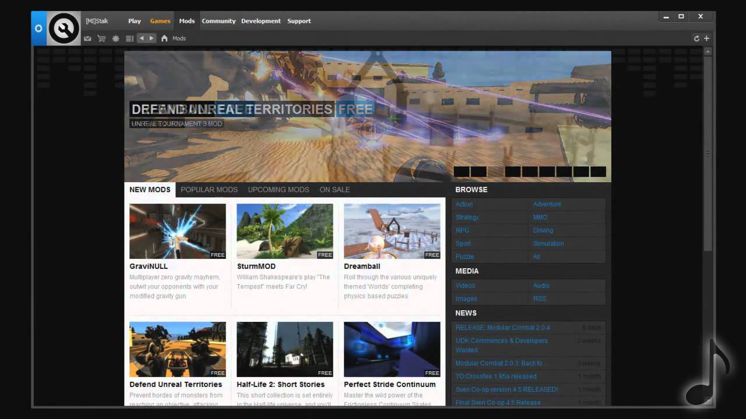Read Sven Co-op version 4.5 RELEASED! news
The image size is (746, 419).
(506, 389)
